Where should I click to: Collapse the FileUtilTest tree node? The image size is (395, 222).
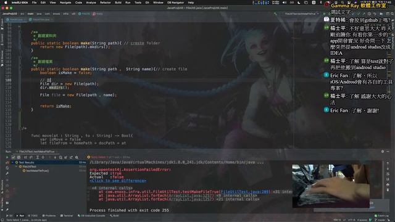[17, 166]
